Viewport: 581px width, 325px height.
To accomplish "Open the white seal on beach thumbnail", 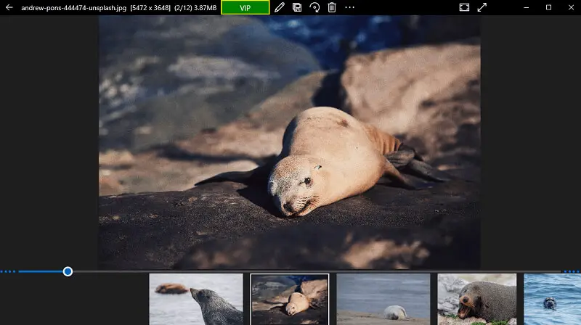I will coord(383,299).
